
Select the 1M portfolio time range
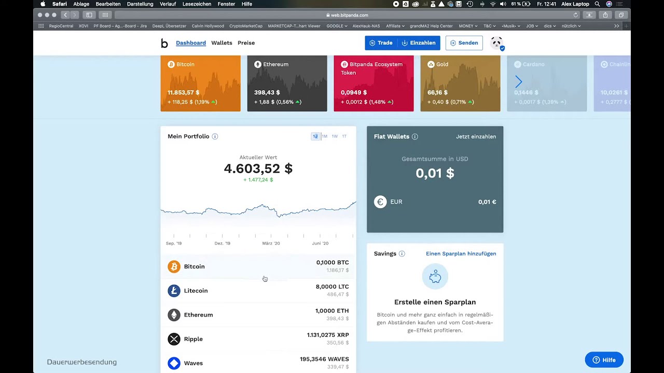[x=325, y=136]
